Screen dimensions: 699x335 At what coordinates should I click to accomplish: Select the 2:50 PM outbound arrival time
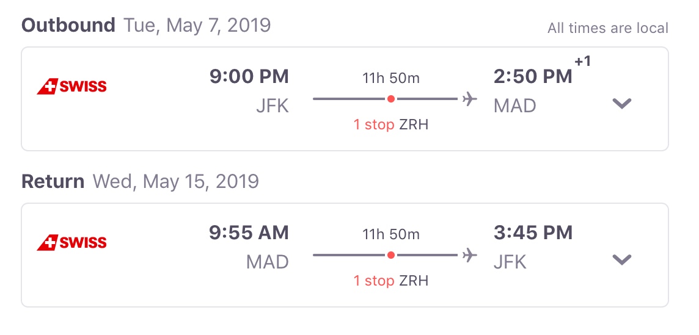533,77
